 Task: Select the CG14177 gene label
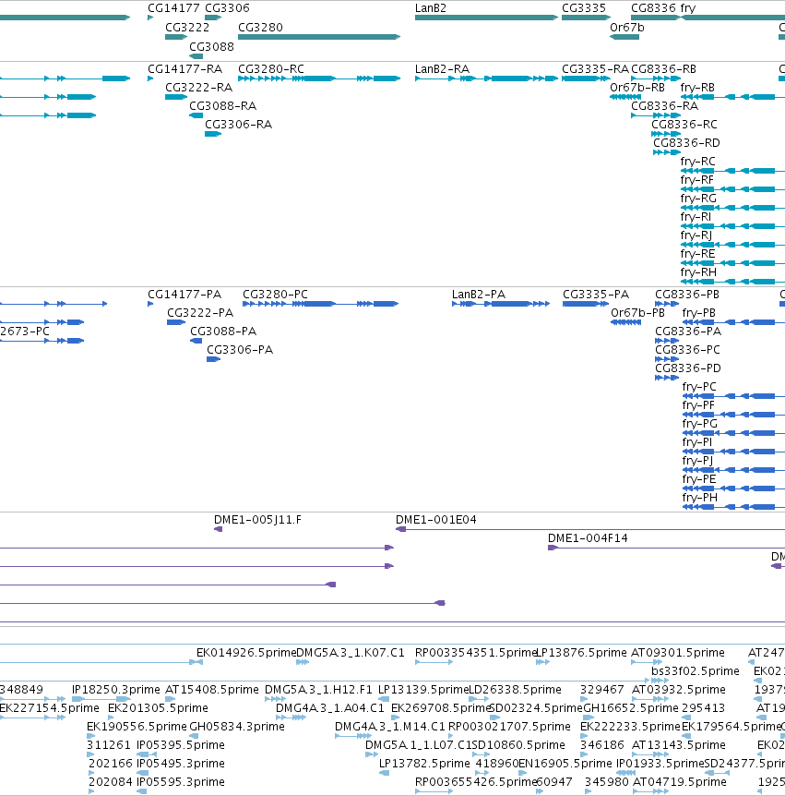(x=173, y=8)
